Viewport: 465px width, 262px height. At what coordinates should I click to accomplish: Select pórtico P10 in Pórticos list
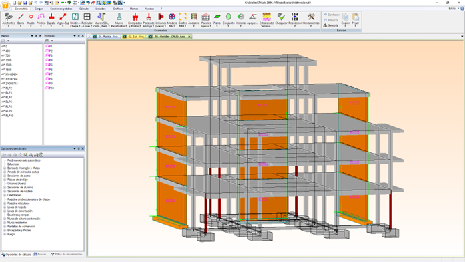(x=51, y=88)
